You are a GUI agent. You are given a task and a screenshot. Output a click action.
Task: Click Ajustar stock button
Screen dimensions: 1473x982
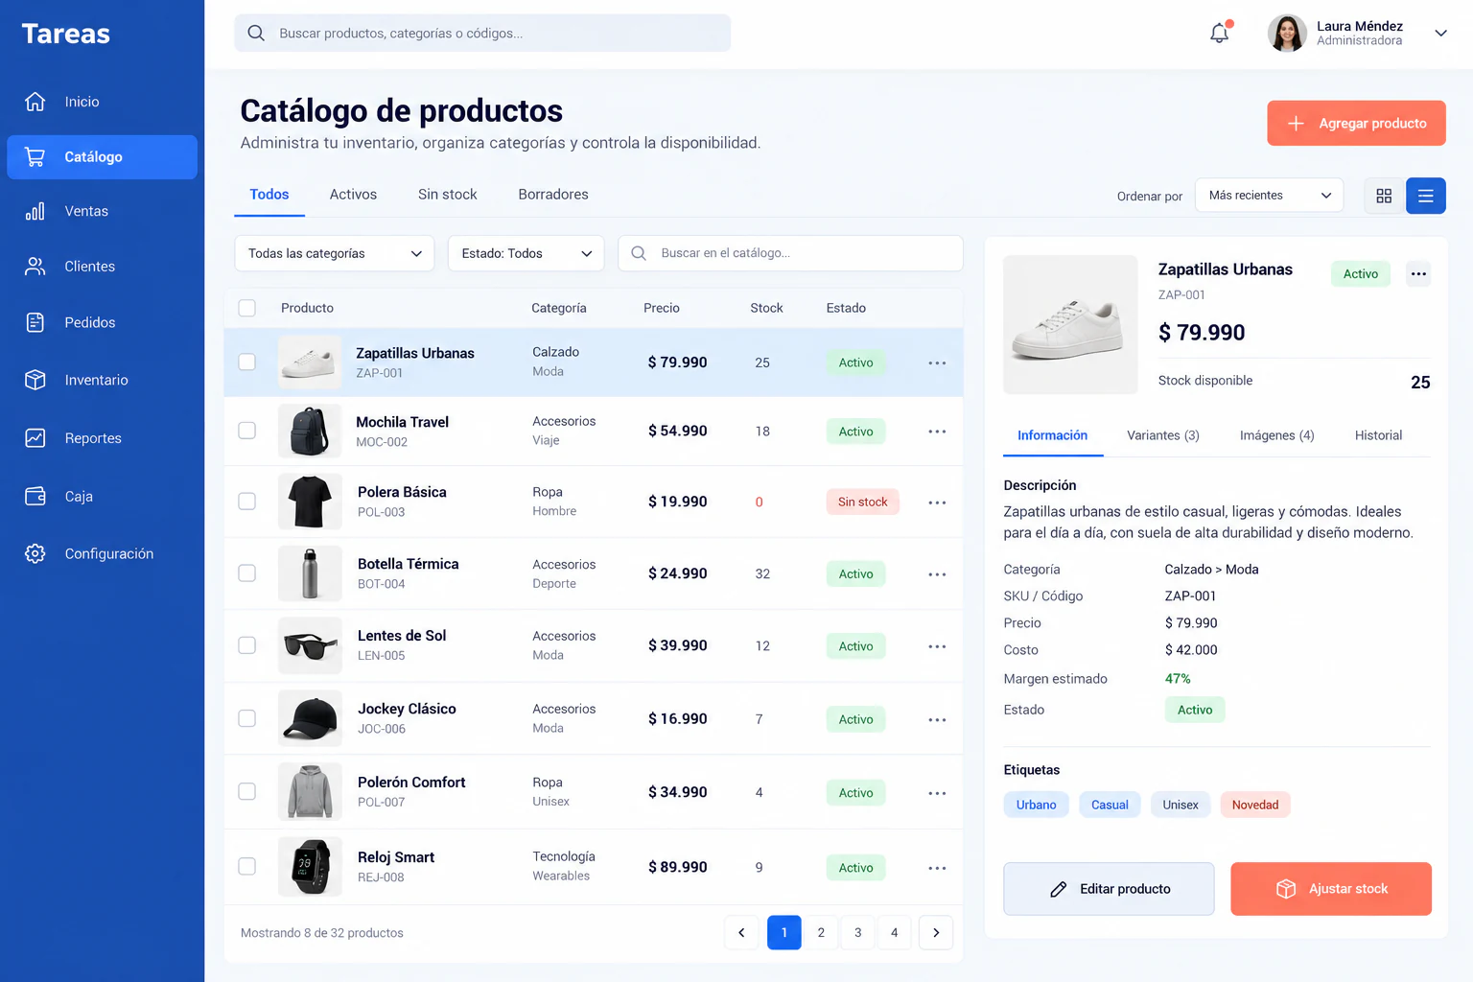click(x=1331, y=889)
